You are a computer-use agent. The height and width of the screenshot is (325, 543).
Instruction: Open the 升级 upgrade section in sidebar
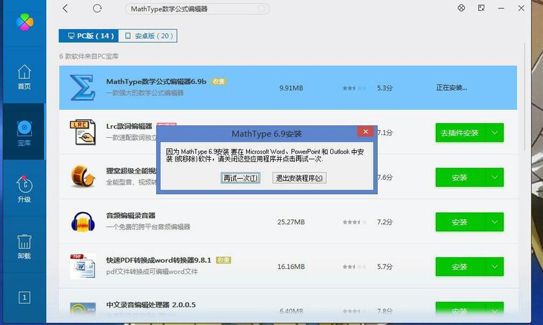(x=24, y=189)
